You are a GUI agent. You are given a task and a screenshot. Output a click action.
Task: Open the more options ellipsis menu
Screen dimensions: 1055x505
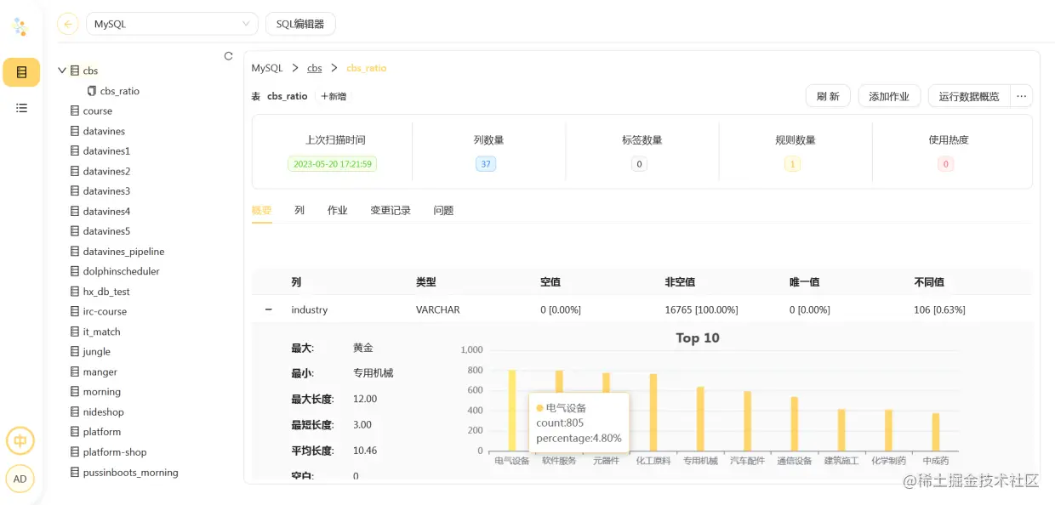pyautogui.click(x=1022, y=96)
